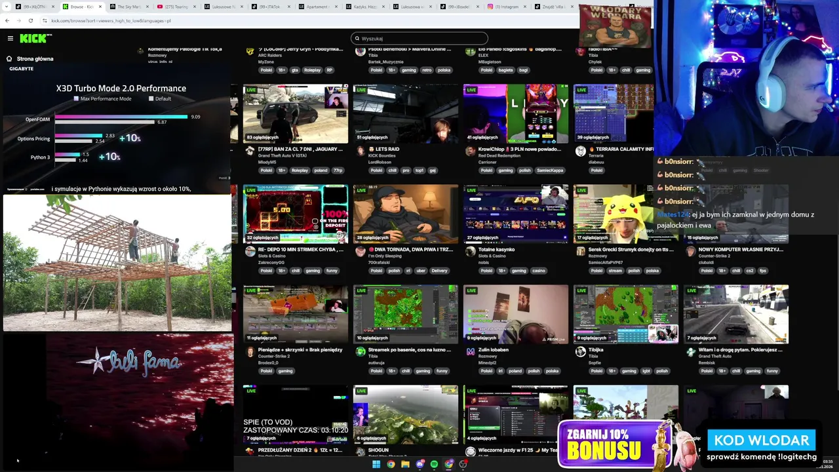Open Spotify from the taskbar
Screen dimensions: 839x472
click(x=435, y=464)
